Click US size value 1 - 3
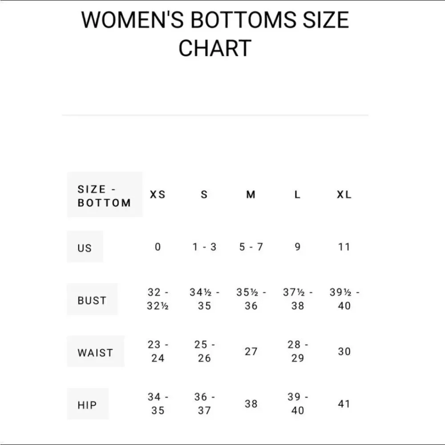 204,247
